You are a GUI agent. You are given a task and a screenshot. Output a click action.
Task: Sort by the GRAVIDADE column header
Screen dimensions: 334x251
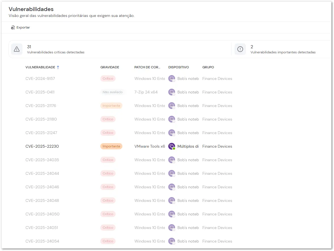(110, 67)
